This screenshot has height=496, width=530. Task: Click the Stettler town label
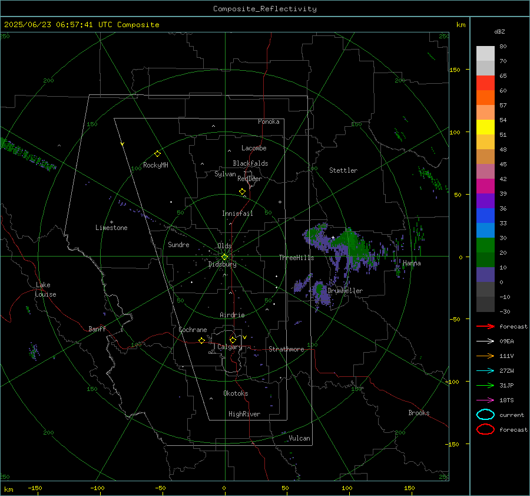343,170
